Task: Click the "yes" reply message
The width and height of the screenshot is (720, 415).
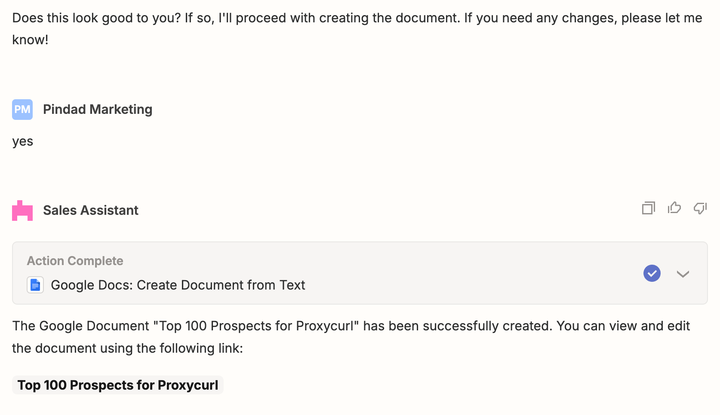Action: coord(23,141)
